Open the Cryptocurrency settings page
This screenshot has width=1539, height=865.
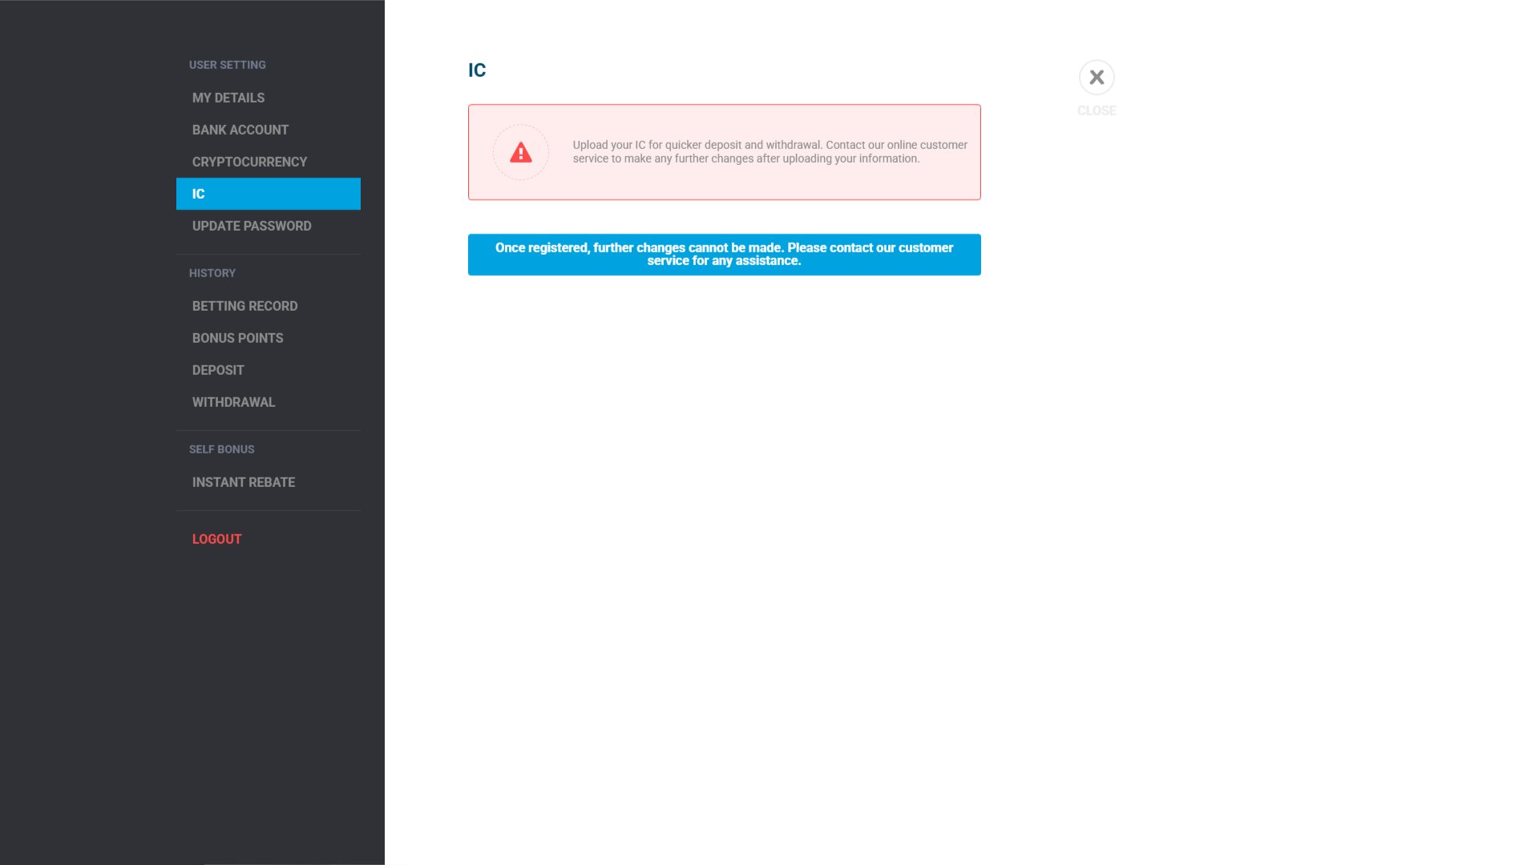click(249, 161)
